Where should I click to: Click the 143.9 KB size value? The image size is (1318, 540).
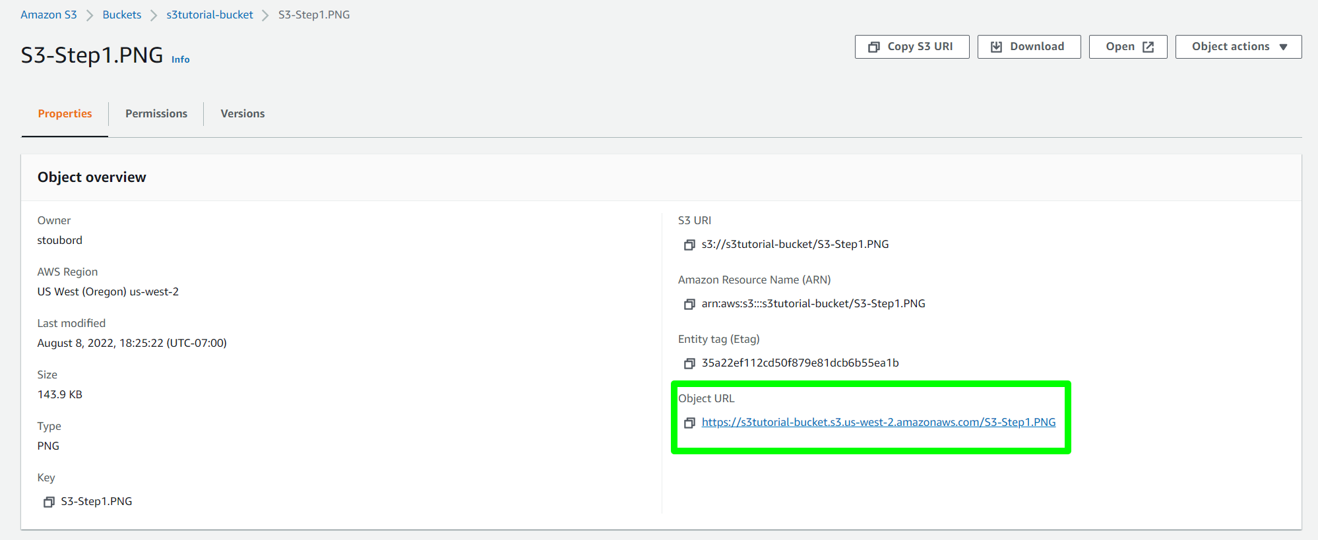coord(60,394)
